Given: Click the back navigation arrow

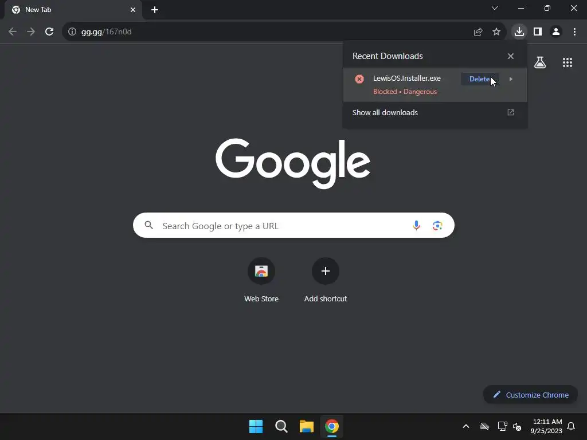Looking at the screenshot, I should point(13,32).
